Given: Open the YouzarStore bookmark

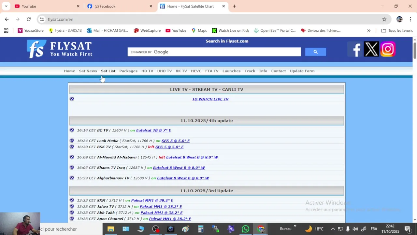Looking at the screenshot, I should click(x=31, y=31).
